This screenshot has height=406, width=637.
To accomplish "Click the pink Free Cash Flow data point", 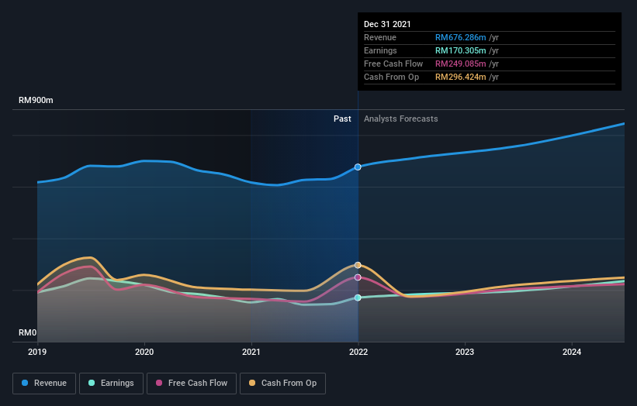I will click(x=358, y=277).
